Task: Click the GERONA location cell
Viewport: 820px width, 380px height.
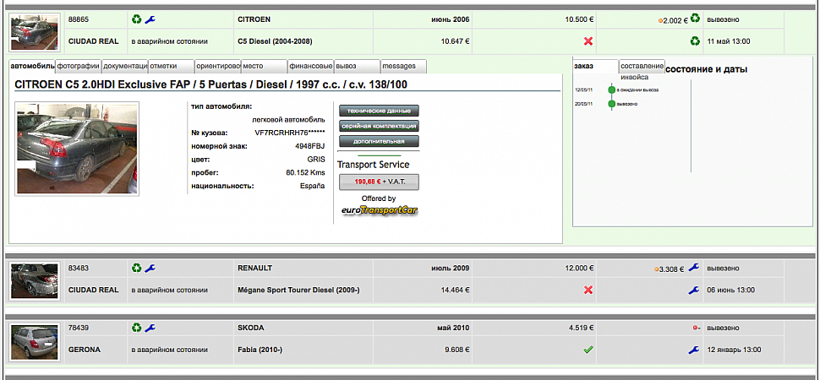Action: (85, 350)
